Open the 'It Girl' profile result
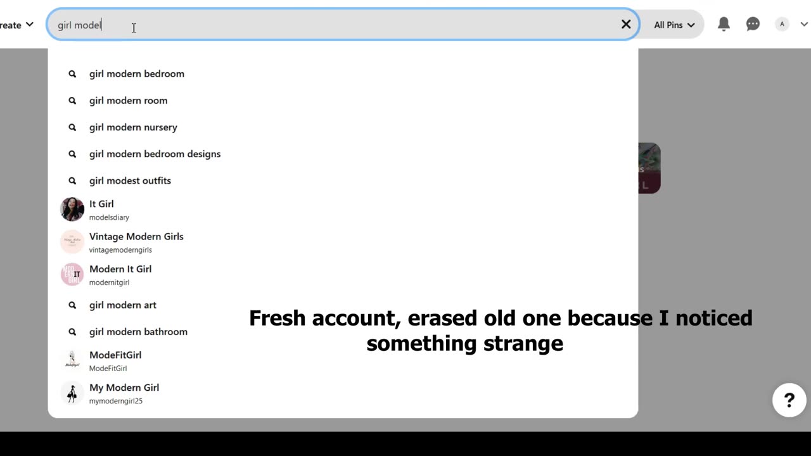This screenshot has width=811, height=456. (343, 210)
